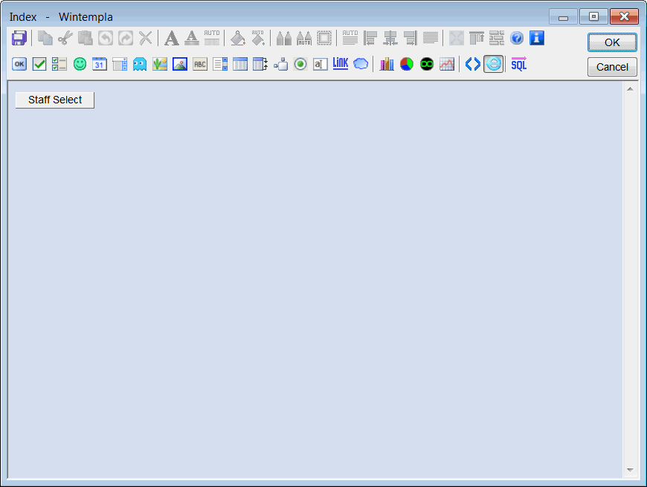The image size is (647, 487).
Task: Click the AUTO text color icon
Action: [x=212, y=39]
